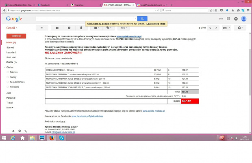The height and width of the screenshot is (163, 252).
Task: Go to Firefox home page icon
Action: click(233, 11)
